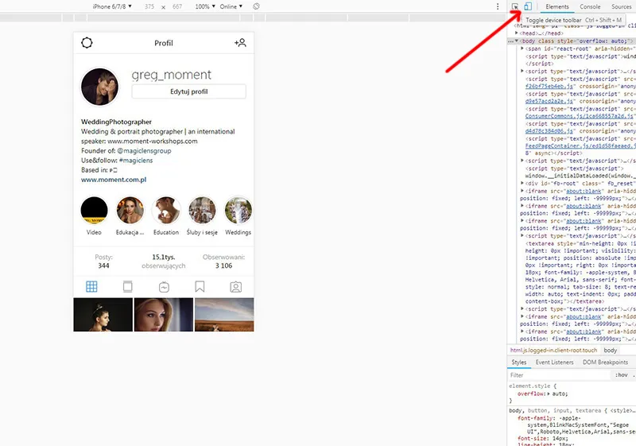Switch to the feed list view icon
Screen dimensions: 636x446
(128, 287)
